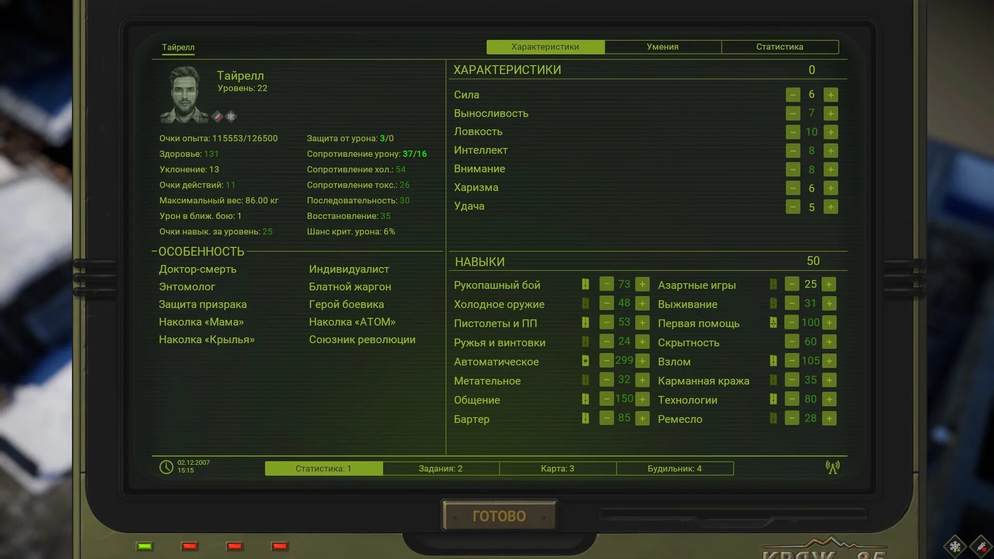994x559 pixels.
Task: Click the tag marker beside Автоматическое skill
Action: point(585,361)
